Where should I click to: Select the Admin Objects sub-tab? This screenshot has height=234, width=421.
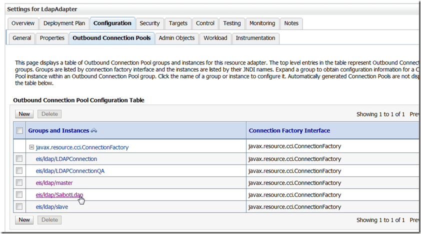pyautogui.click(x=176, y=38)
